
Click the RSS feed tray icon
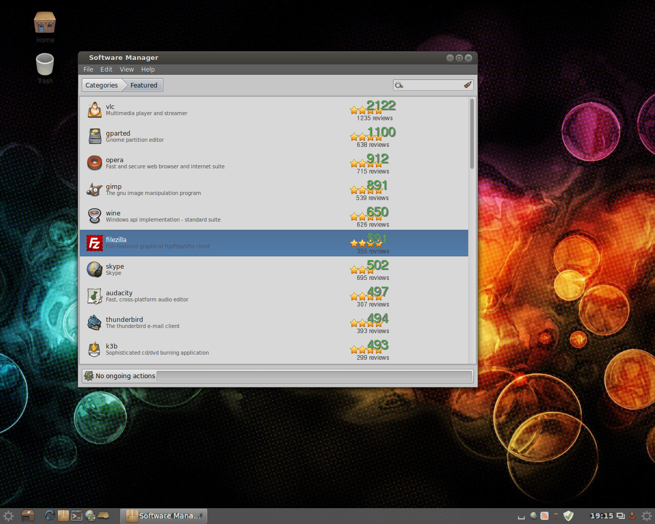[544, 516]
